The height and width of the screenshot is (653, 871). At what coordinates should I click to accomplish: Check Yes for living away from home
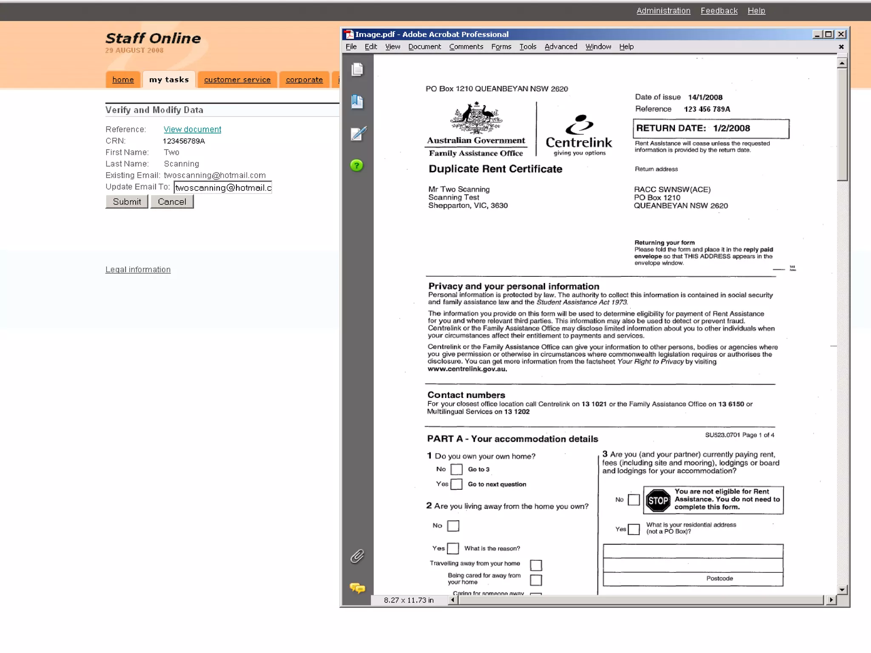(453, 548)
